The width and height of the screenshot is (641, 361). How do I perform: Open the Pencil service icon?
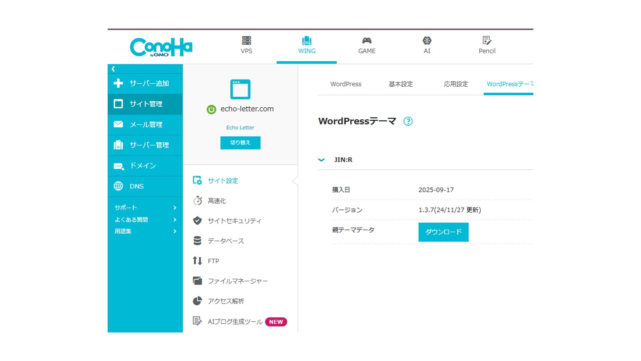pyautogui.click(x=487, y=41)
